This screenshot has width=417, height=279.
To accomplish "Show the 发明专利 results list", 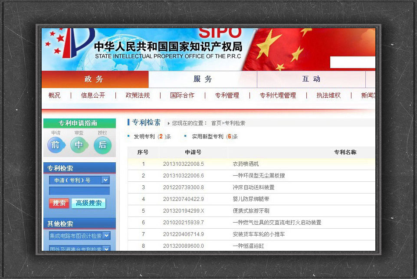I will [144, 136].
